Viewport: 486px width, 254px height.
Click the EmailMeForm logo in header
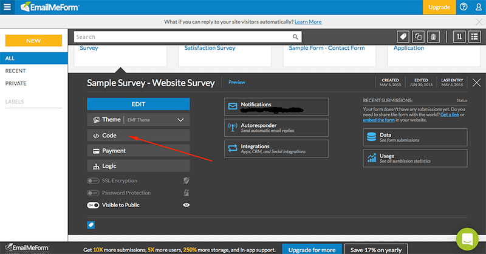pyautogui.click(x=50, y=7)
